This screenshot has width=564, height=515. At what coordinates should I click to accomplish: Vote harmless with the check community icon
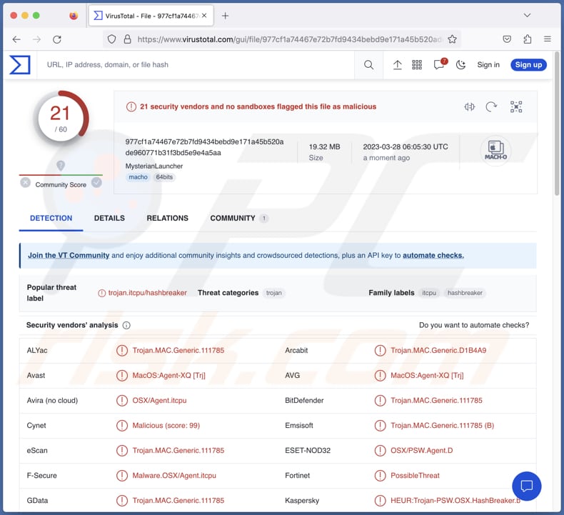[x=96, y=183]
